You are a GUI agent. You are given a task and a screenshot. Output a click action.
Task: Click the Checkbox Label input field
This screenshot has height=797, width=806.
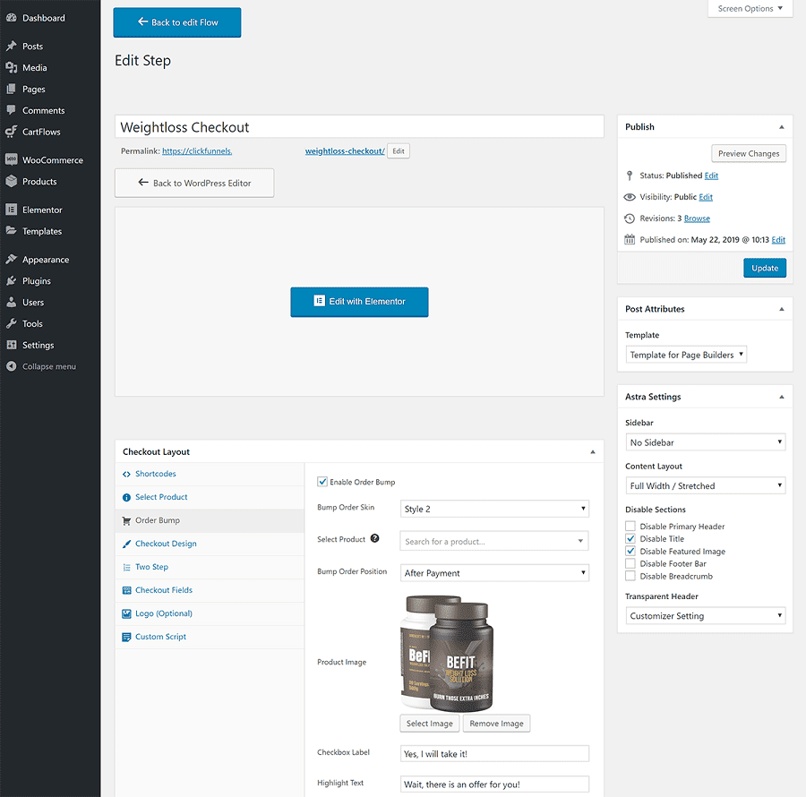tap(494, 753)
